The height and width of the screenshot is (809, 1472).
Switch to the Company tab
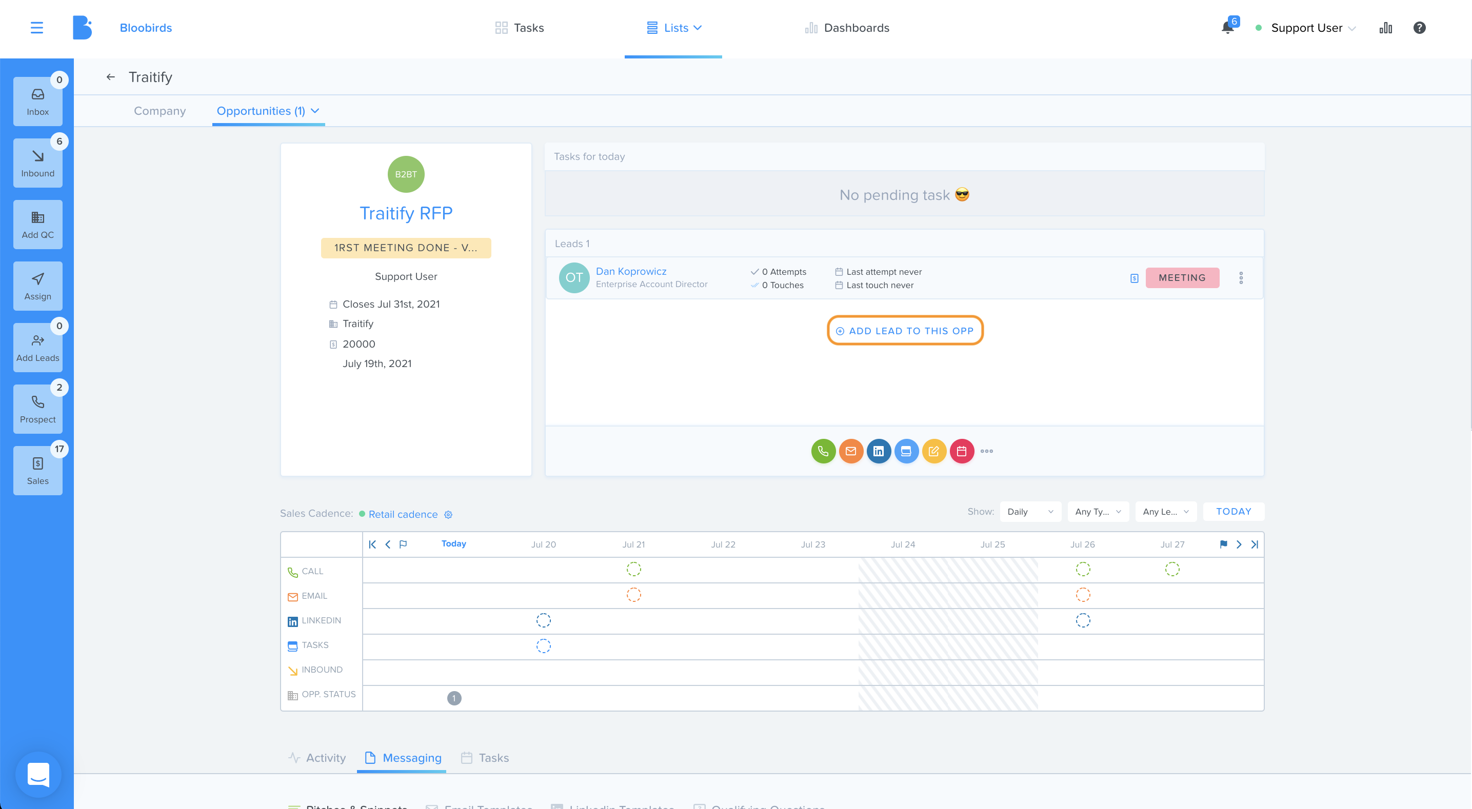(x=160, y=111)
